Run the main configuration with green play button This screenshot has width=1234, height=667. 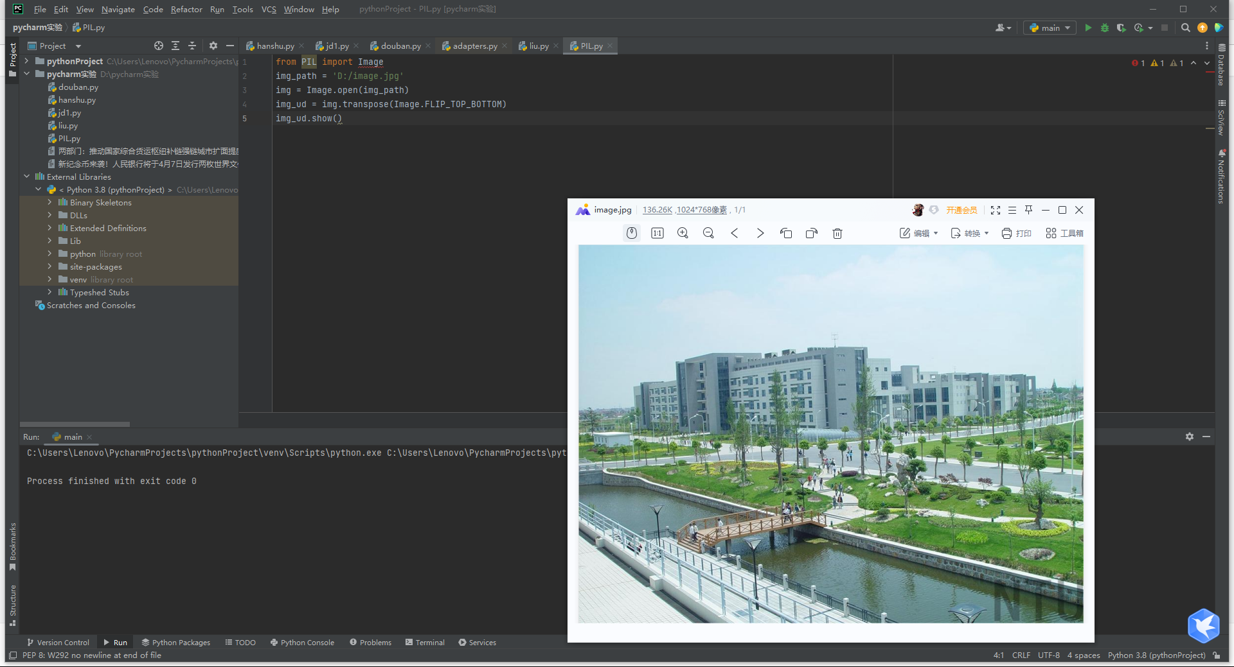coord(1088,28)
